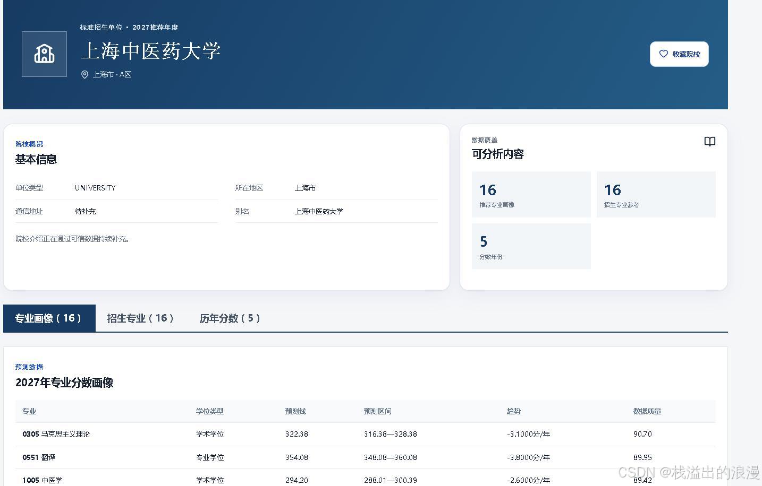Click data quality value 90.70
Screen dimensions: 762x486
642,434
